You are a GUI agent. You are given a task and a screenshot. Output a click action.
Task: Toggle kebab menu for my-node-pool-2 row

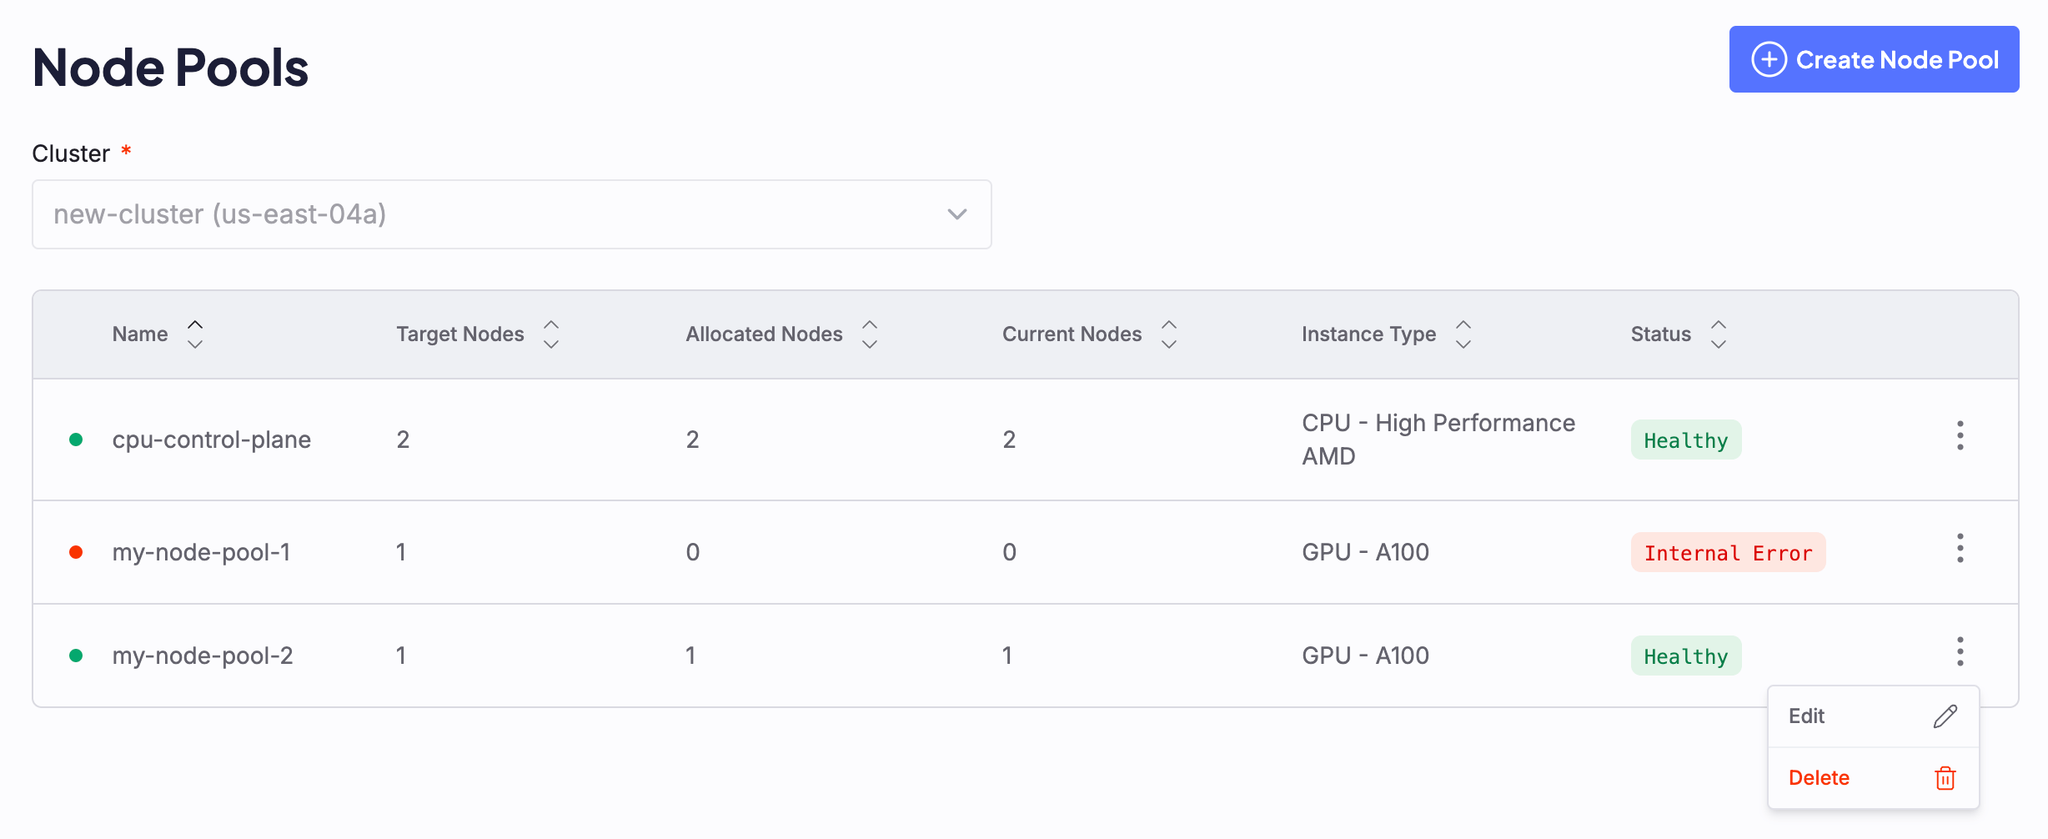click(x=1960, y=651)
